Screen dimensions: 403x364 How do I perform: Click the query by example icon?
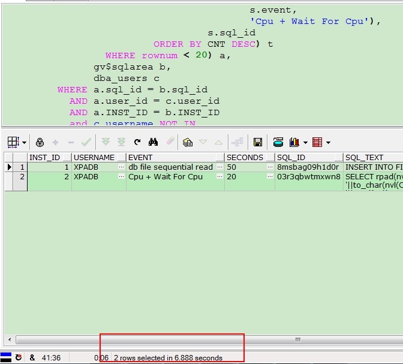pos(187,142)
